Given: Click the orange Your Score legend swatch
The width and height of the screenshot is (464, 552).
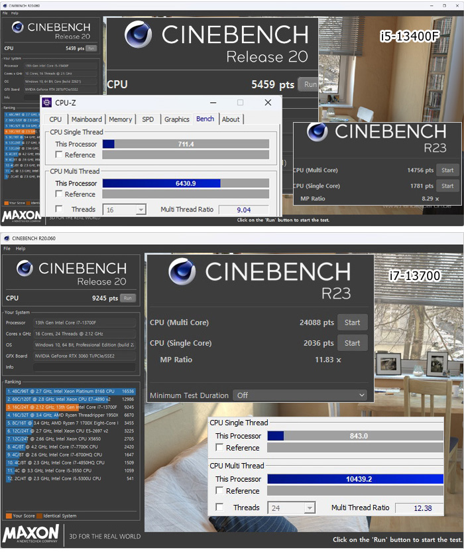Looking at the screenshot, I should tap(9, 516).
